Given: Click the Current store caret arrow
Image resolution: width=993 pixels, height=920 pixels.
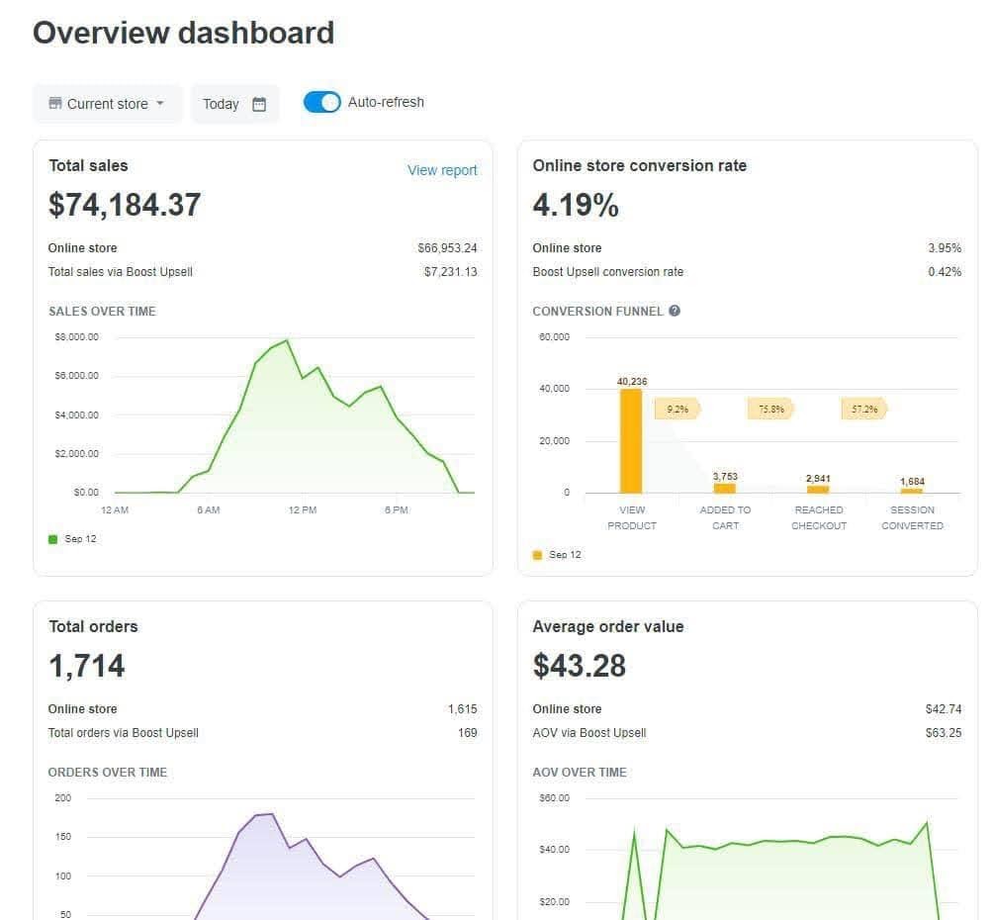Looking at the screenshot, I should [160, 103].
